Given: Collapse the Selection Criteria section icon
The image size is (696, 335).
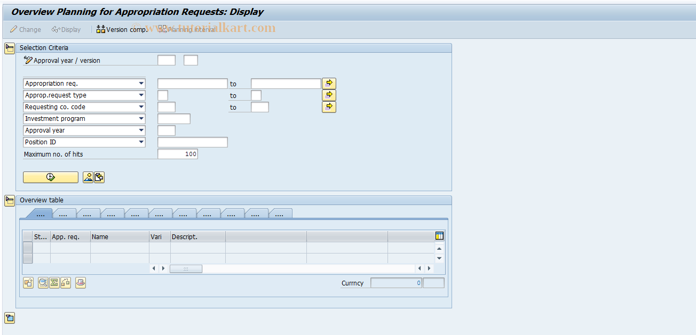Looking at the screenshot, I should pos(9,48).
